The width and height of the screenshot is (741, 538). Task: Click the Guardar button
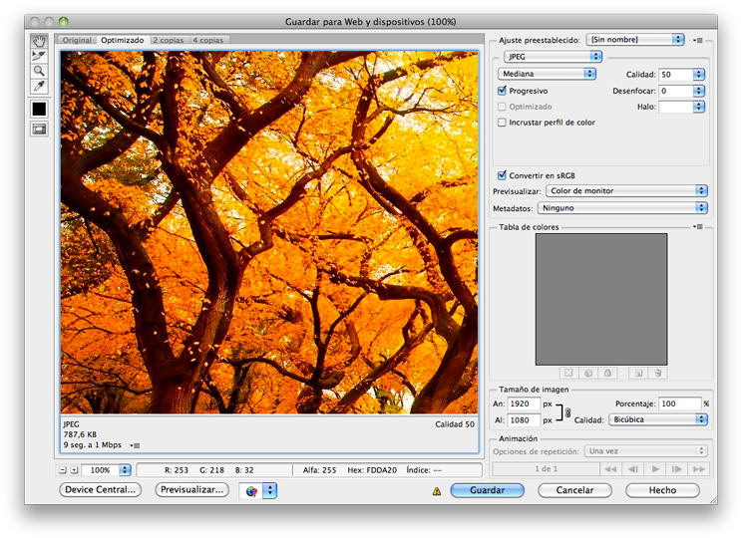click(486, 490)
